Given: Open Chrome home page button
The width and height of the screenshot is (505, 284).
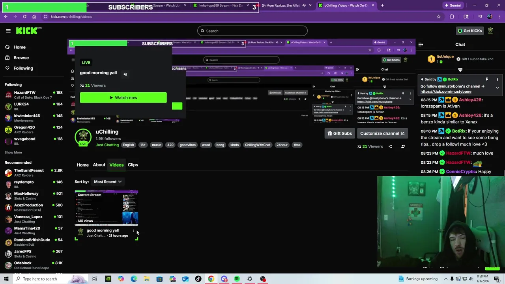Looking at the screenshot, I should pos(34,17).
